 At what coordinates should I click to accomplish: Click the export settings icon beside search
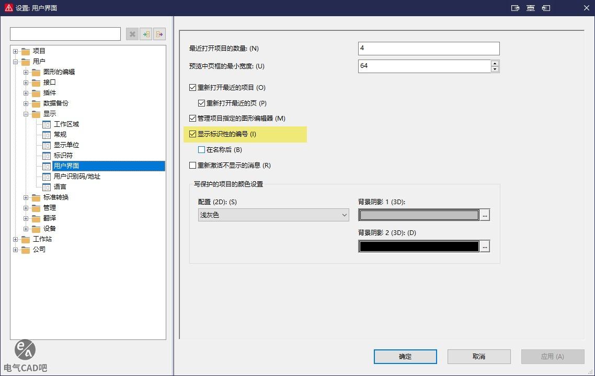coord(159,34)
